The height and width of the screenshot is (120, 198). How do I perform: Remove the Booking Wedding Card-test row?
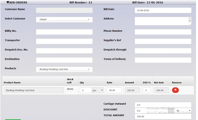(x=175, y=90)
